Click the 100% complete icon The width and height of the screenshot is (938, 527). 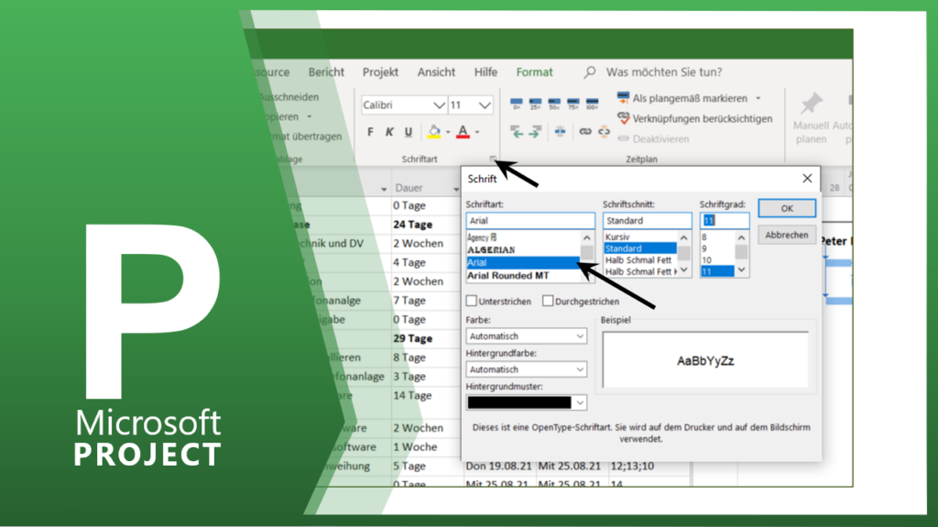pos(592,104)
